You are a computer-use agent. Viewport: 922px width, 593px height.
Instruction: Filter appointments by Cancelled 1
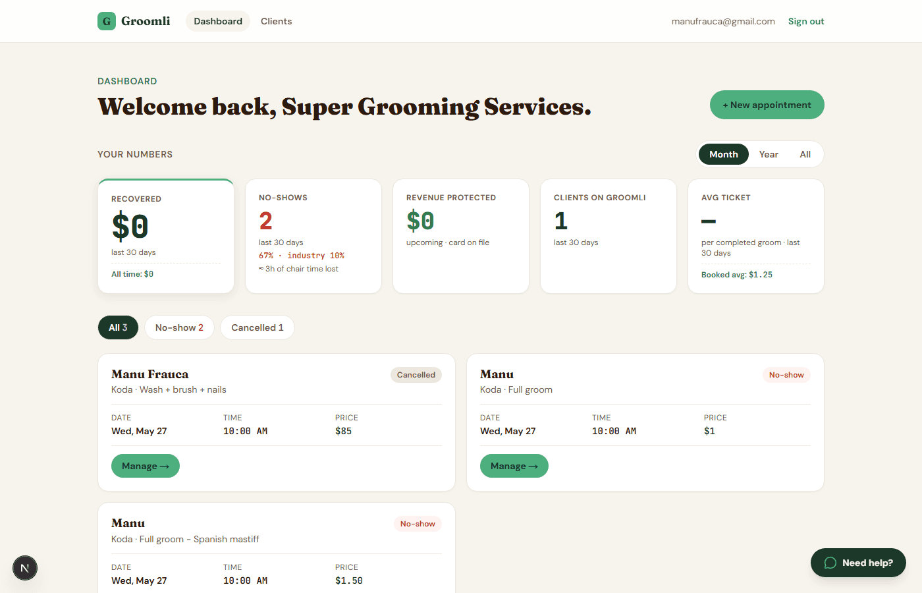(x=258, y=327)
